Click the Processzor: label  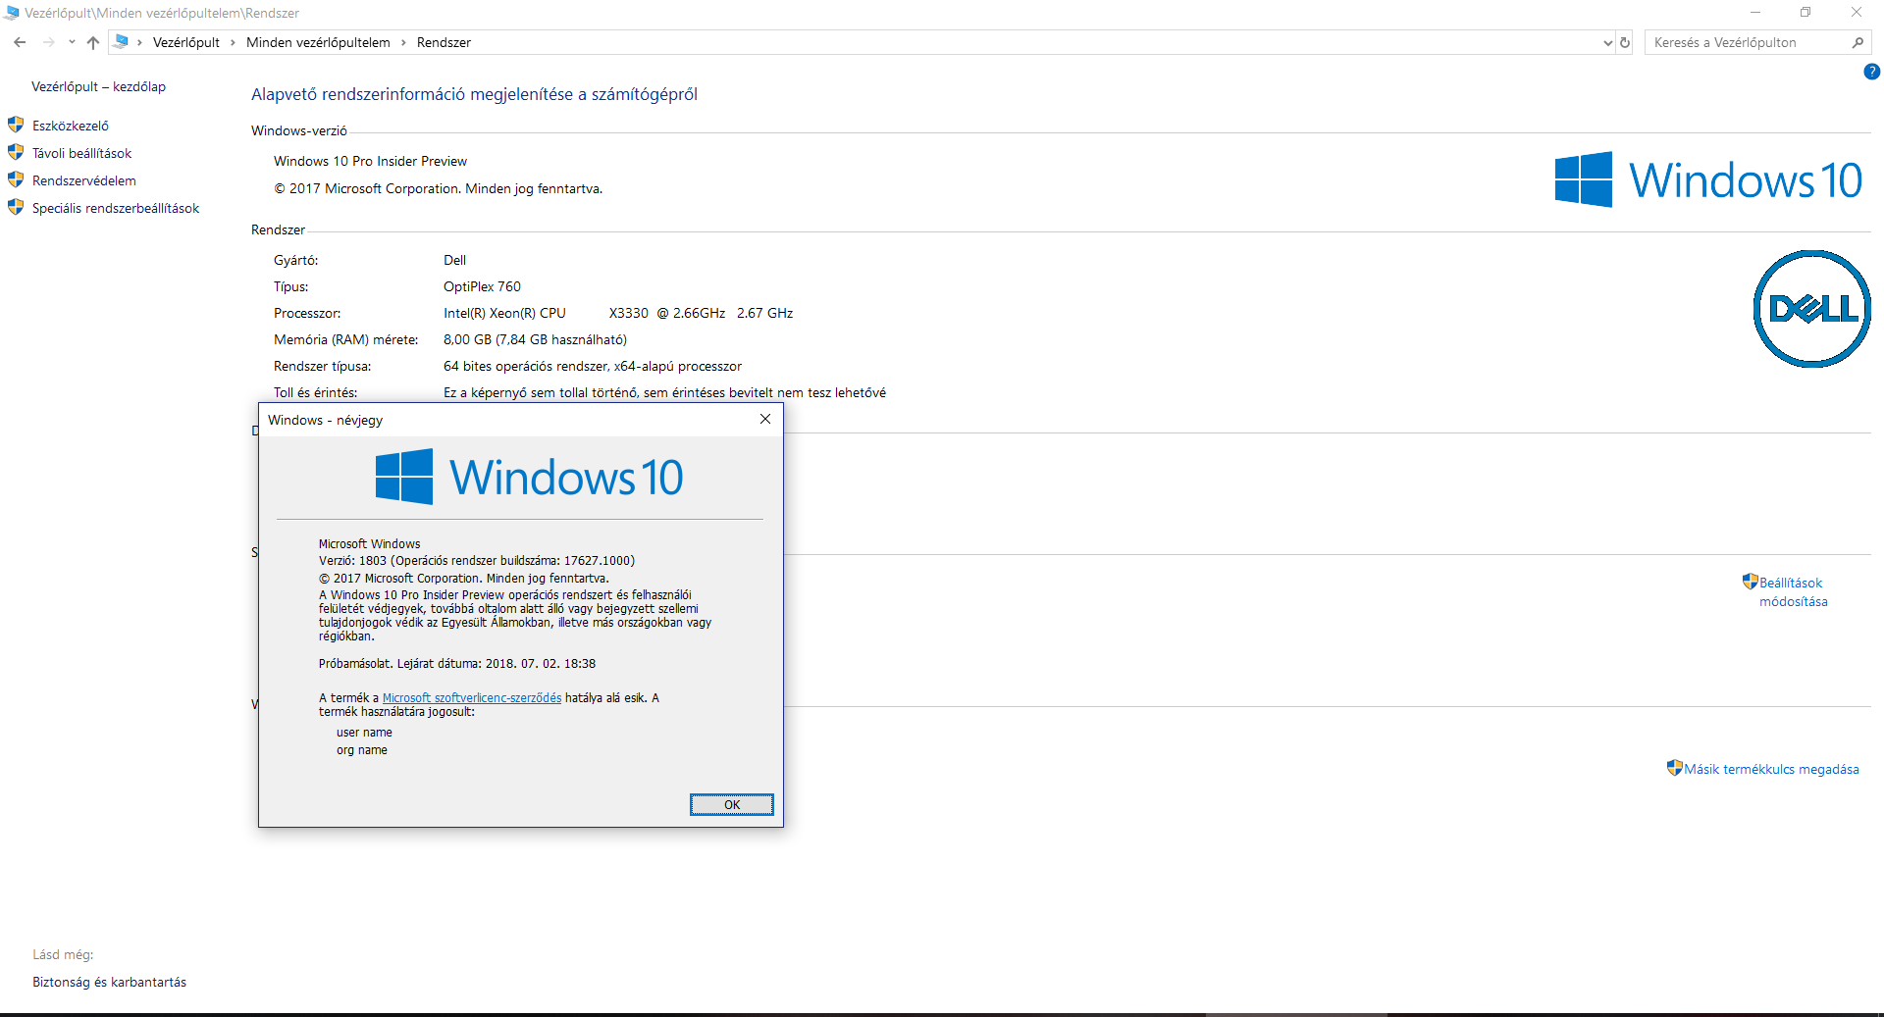point(307,313)
